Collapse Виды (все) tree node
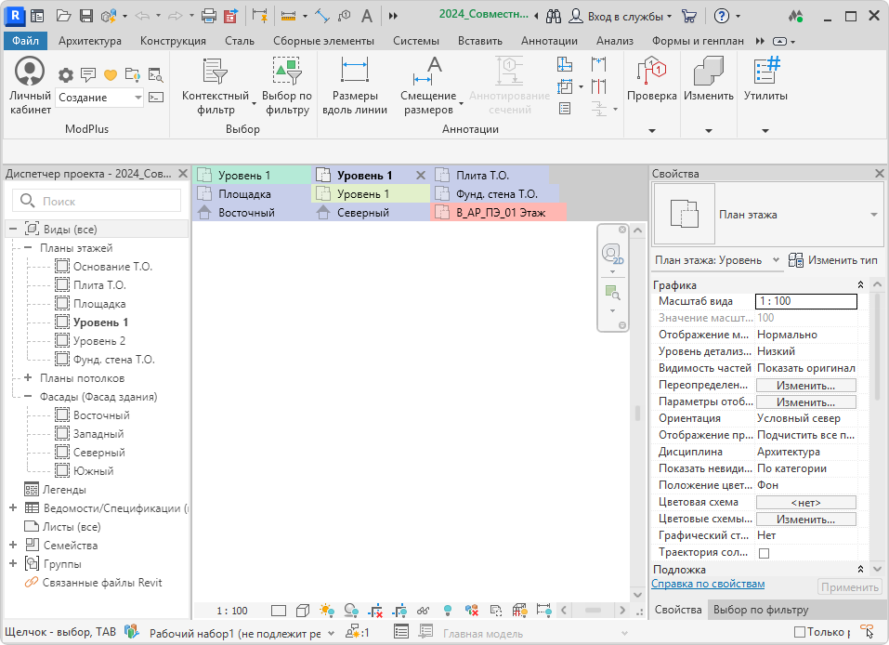 [12, 230]
